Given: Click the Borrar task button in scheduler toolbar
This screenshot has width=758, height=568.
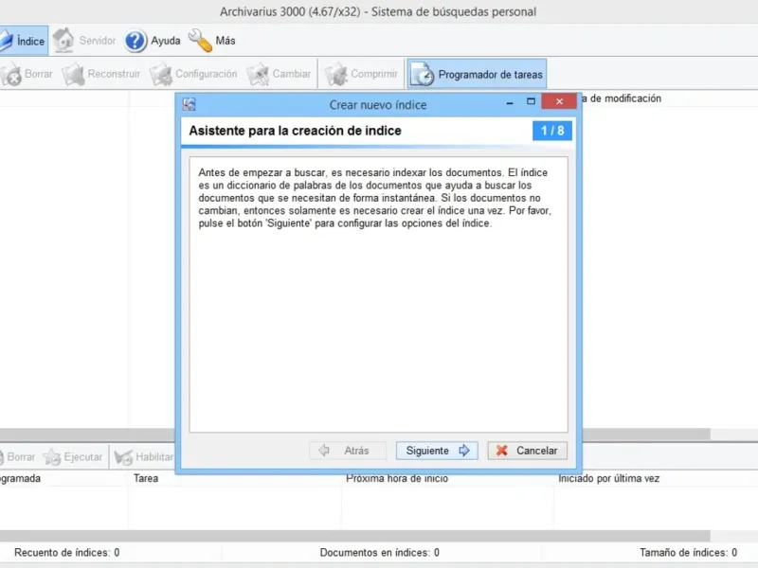Looking at the screenshot, I should 17,457.
